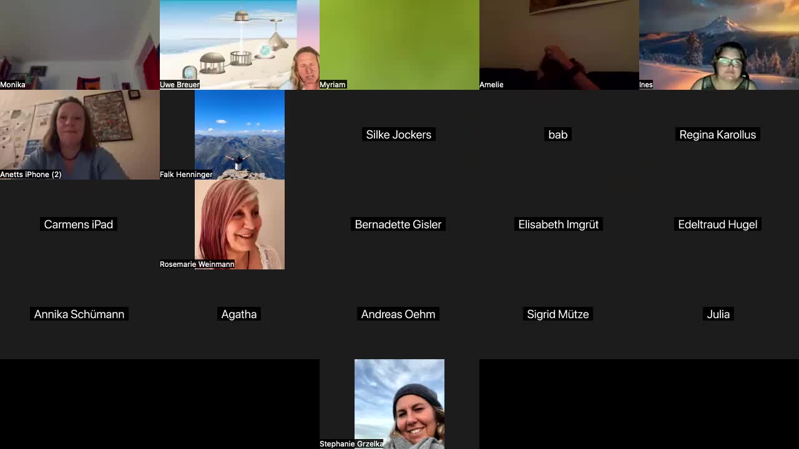Select Ines's snowy mountain video tile
The image size is (799, 449).
(x=719, y=45)
